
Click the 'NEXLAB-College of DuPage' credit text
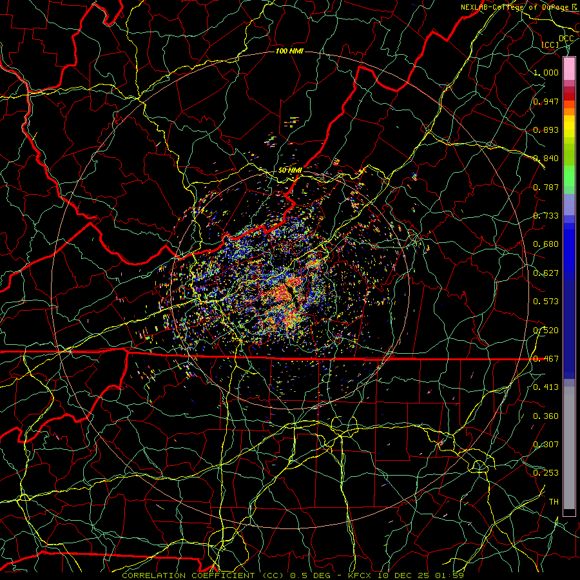(516, 7)
